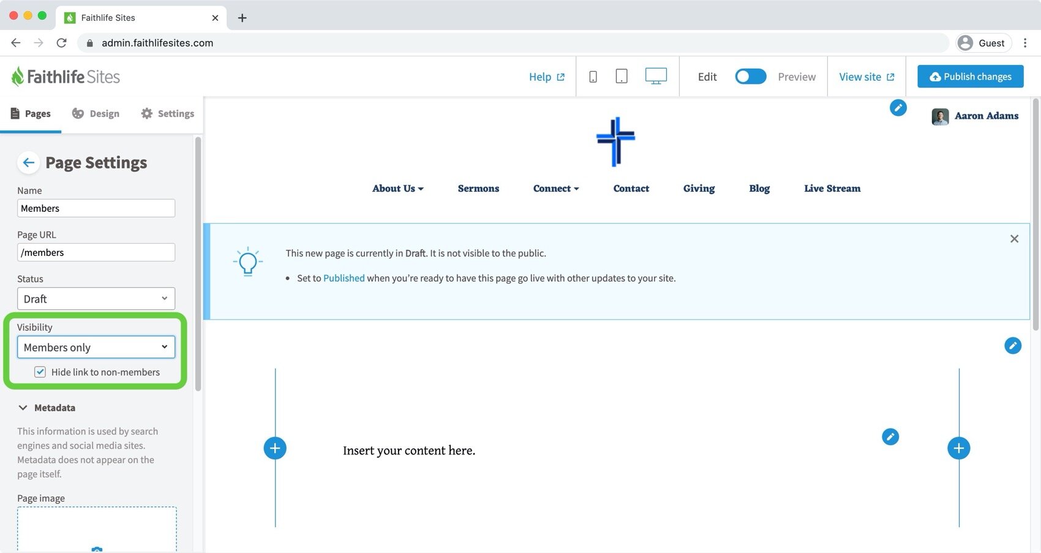Close the Faithlife Sites browser tab
Screen dimensions: 1041x553
click(215, 18)
